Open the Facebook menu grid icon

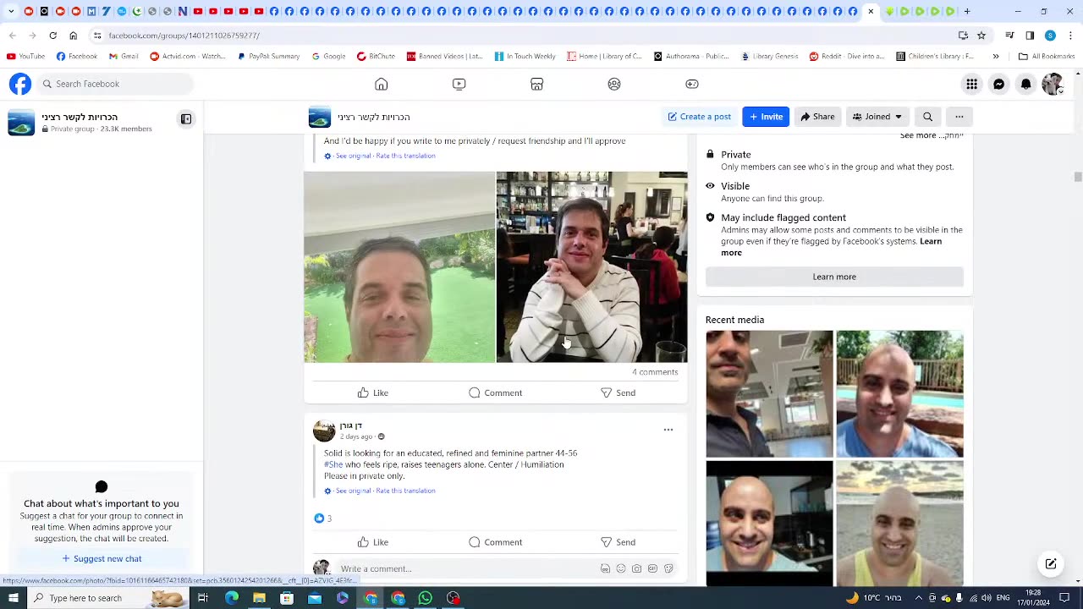coord(971,84)
